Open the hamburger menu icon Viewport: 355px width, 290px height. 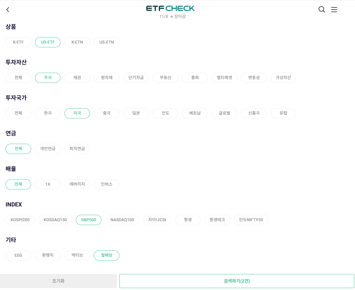pos(334,10)
